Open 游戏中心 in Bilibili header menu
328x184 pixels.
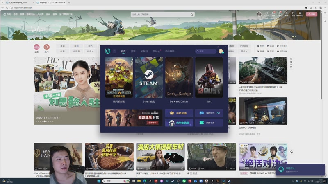31,14
